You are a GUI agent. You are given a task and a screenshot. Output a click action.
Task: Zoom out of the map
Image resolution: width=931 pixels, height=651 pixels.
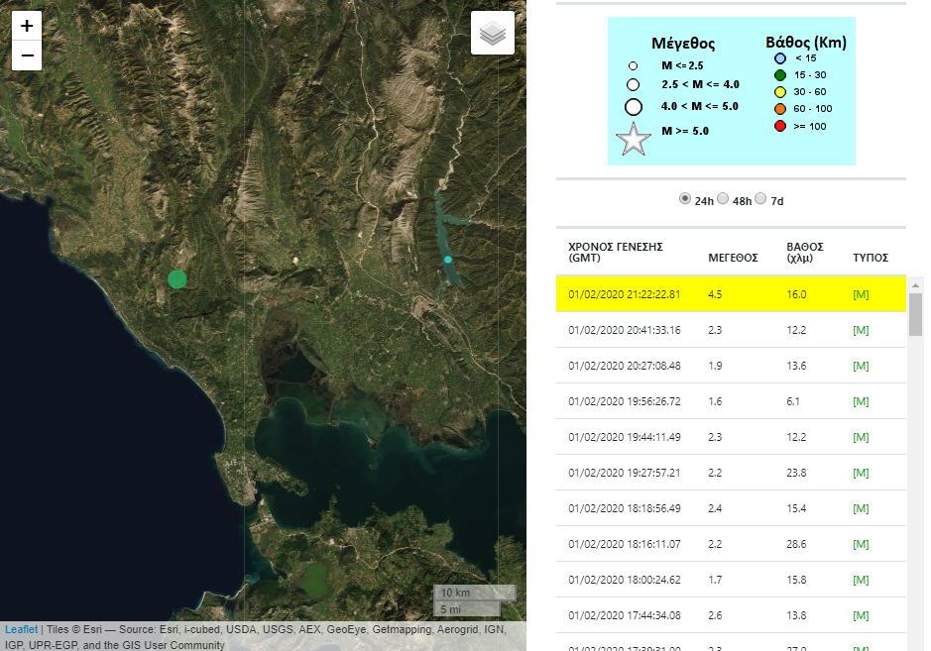tap(27, 56)
